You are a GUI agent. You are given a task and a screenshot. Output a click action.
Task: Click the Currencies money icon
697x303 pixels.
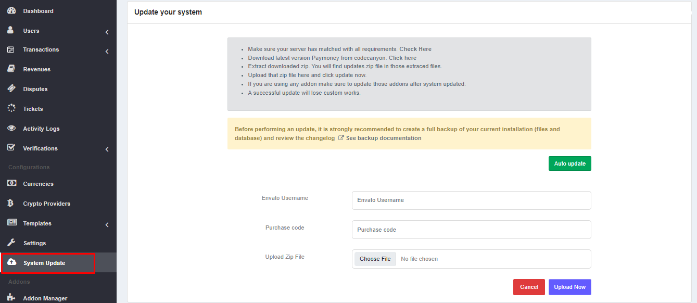coord(11,183)
